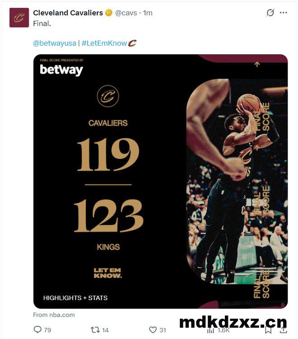Like the tweet with heart icon
This screenshot has height=339, width=298.
153,330
